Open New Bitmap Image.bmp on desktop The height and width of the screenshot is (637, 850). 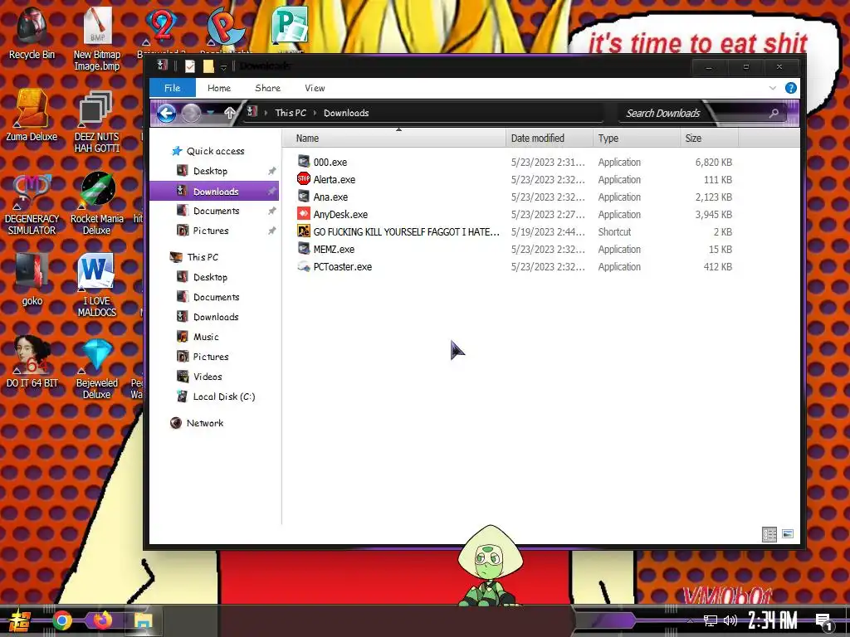coord(97,38)
